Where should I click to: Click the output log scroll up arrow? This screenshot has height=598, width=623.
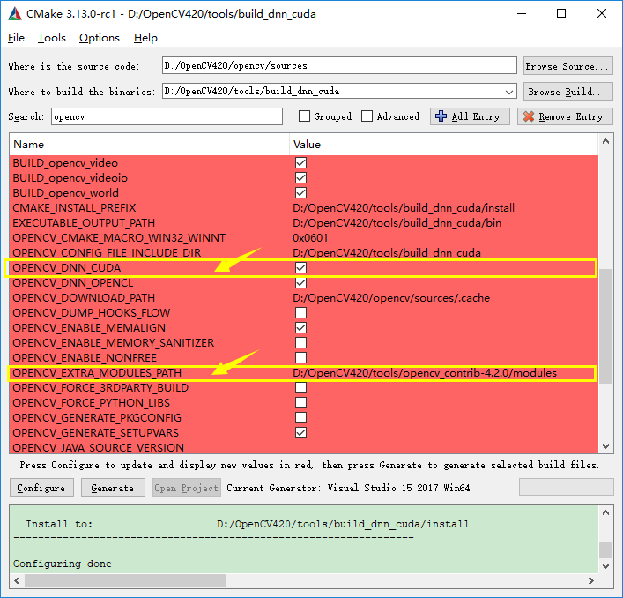pyautogui.click(x=605, y=512)
